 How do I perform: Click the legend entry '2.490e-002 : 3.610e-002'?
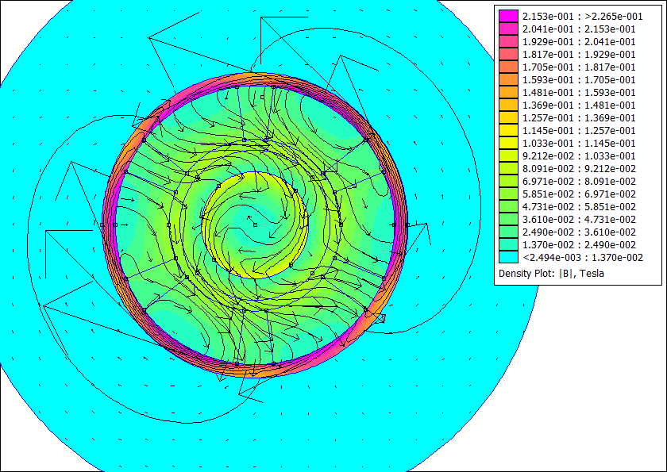coord(579,232)
